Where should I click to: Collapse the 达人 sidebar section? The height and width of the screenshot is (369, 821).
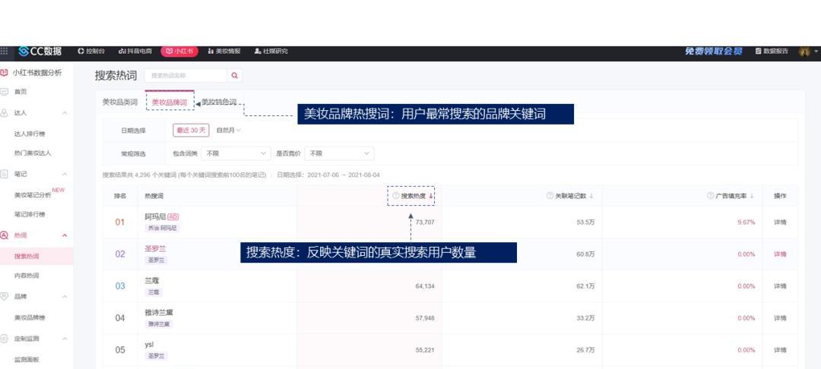[65, 113]
